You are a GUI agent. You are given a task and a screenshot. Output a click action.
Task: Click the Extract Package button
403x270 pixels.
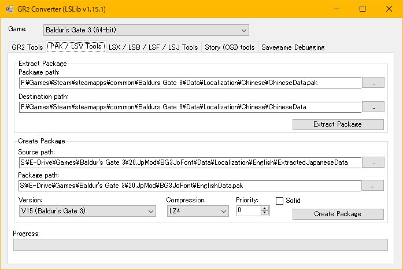click(338, 124)
